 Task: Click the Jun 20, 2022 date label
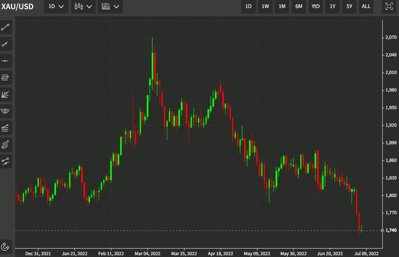[x=330, y=253]
